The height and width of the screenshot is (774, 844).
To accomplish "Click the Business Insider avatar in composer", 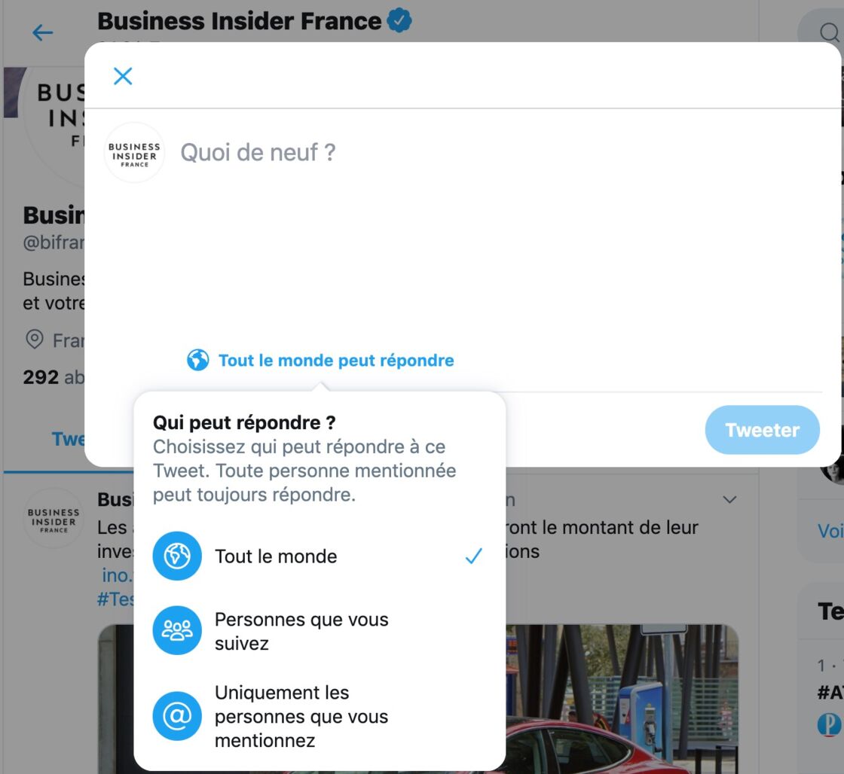I will pyautogui.click(x=134, y=154).
